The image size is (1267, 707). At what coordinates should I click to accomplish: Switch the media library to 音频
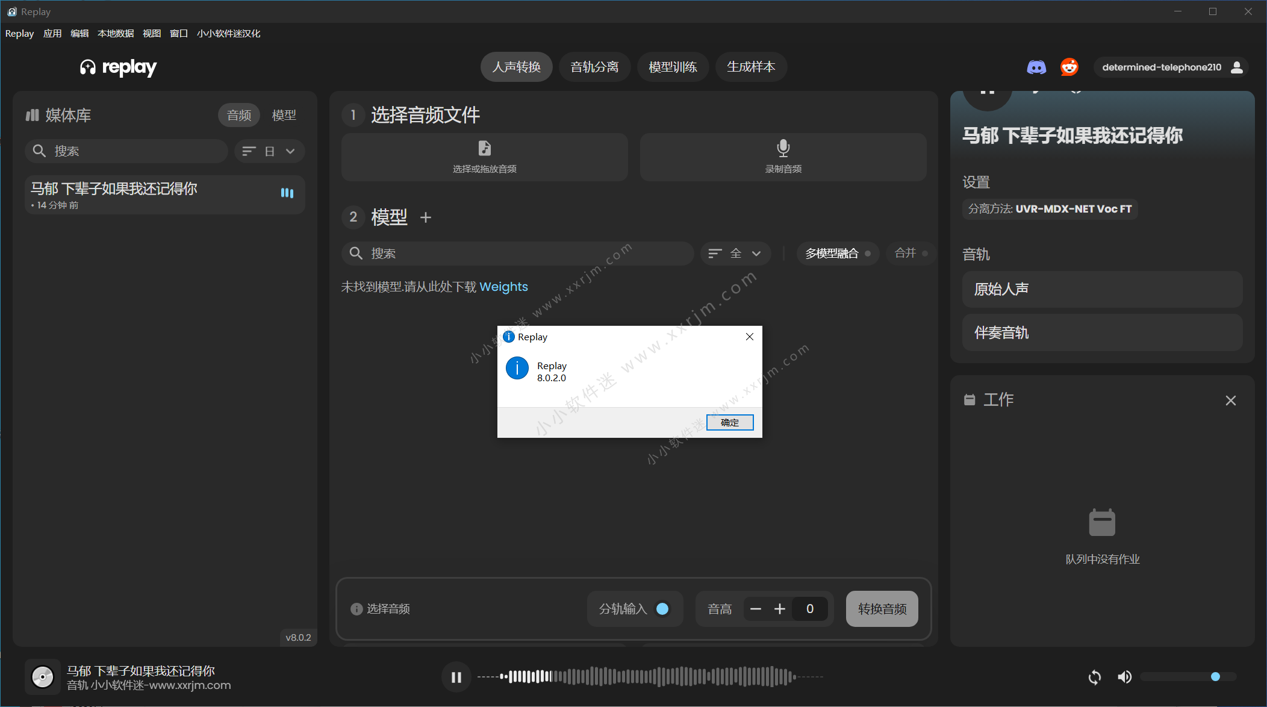239,115
